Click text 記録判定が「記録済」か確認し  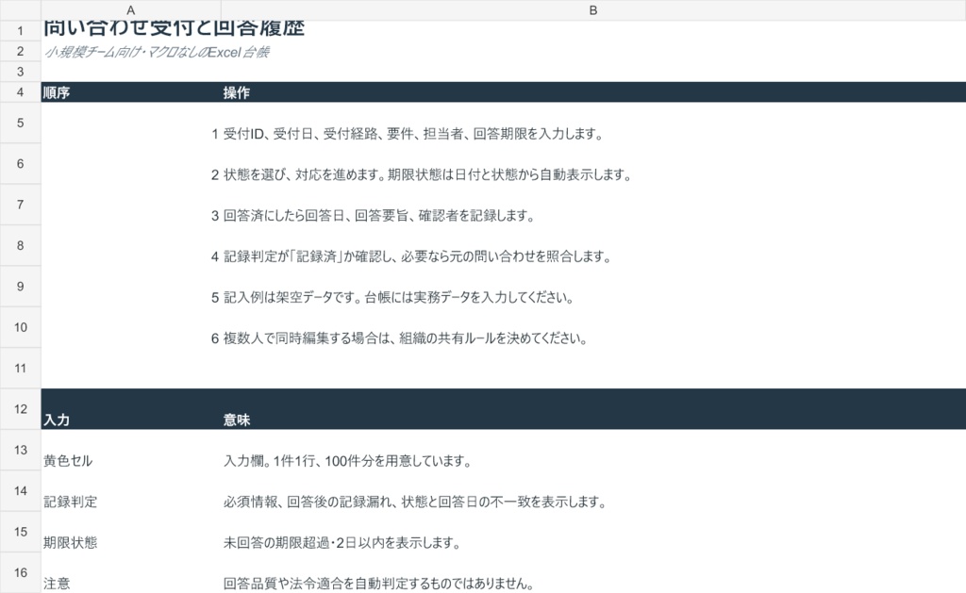pos(417,256)
